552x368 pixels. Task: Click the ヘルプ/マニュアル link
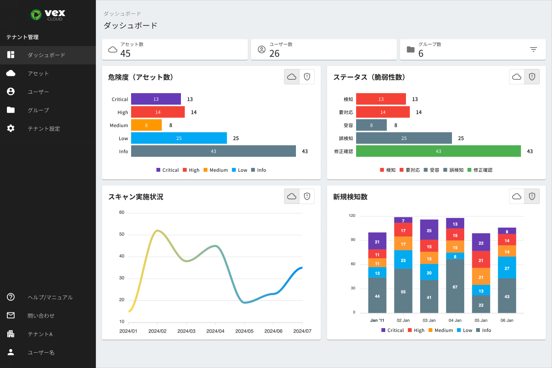click(x=49, y=297)
